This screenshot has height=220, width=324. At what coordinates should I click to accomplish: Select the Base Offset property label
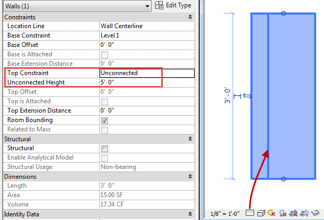23,45
